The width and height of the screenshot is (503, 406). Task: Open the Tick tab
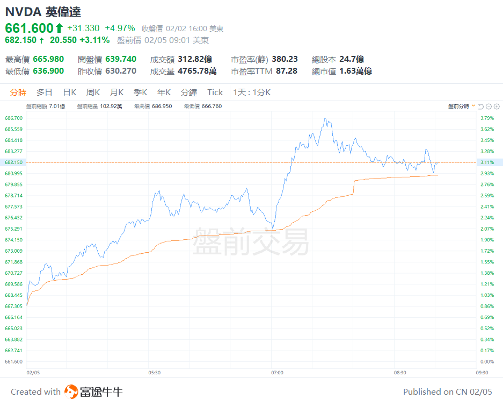pyautogui.click(x=215, y=92)
